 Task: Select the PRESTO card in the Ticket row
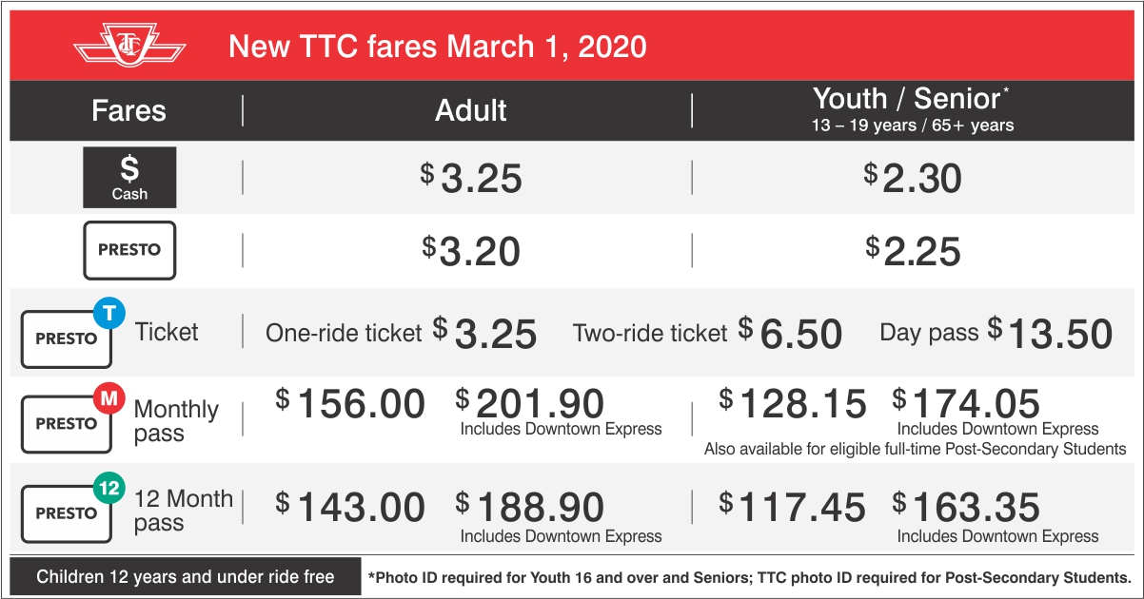pyautogui.click(x=67, y=338)
